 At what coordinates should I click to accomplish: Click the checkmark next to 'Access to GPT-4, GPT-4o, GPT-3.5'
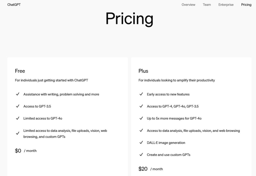click(x=141, y=106)
